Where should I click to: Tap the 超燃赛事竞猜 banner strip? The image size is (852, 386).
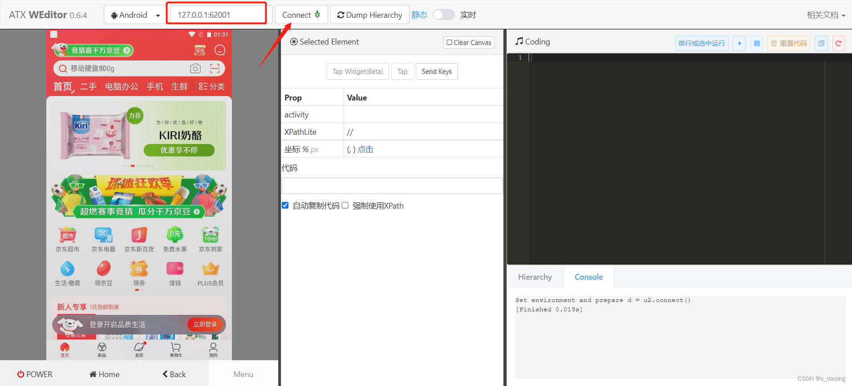click(139, 211)
